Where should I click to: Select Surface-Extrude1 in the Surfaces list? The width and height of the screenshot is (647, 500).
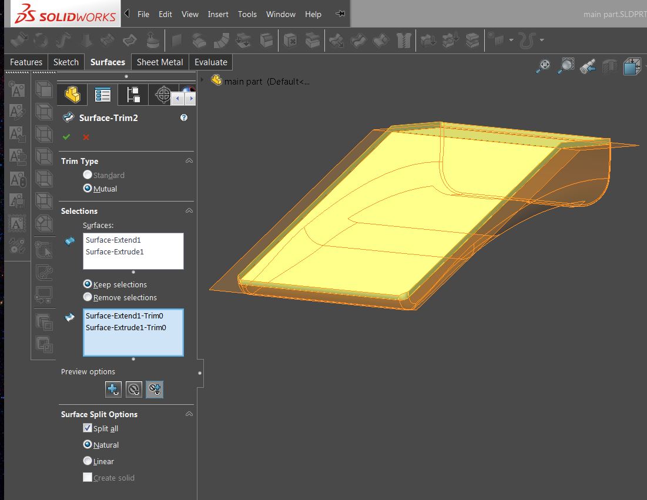coord(113,251)
